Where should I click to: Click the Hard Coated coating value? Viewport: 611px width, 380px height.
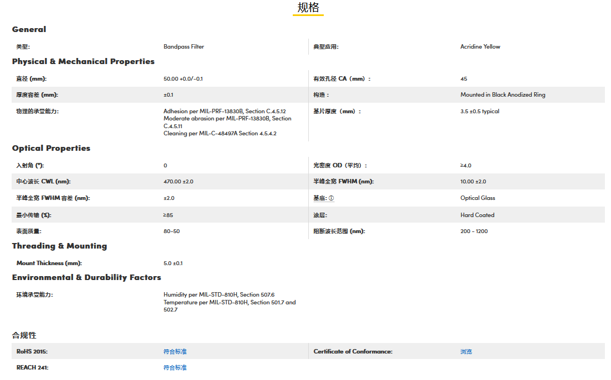point(477,215)
